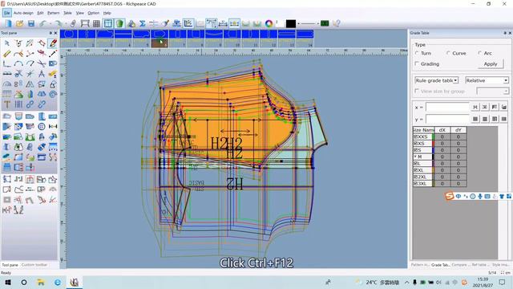The width and height of the screenshot is (513, 289).
Task: Open the Auto design menu
Action: click(x=23, y=13)
